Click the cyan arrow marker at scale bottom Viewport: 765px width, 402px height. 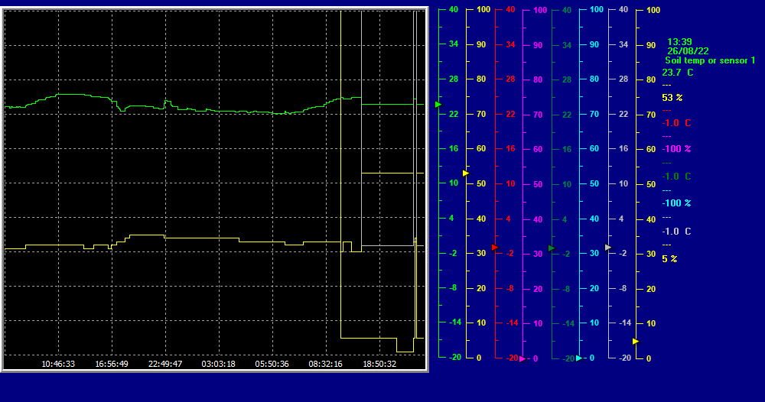579,358
